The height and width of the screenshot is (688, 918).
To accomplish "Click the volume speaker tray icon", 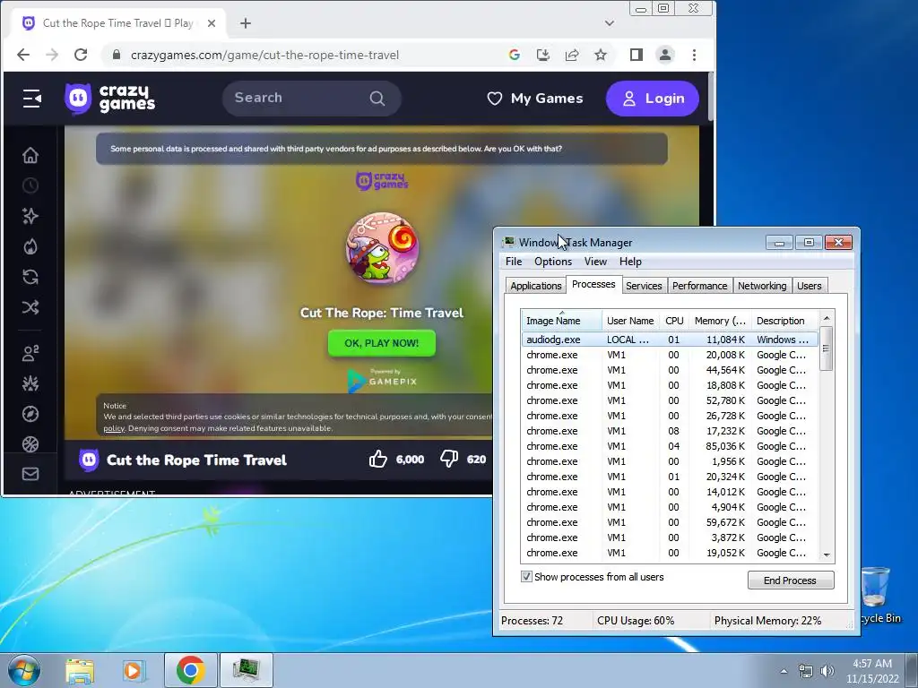I will pyautogui.click(x=827, y=671).
